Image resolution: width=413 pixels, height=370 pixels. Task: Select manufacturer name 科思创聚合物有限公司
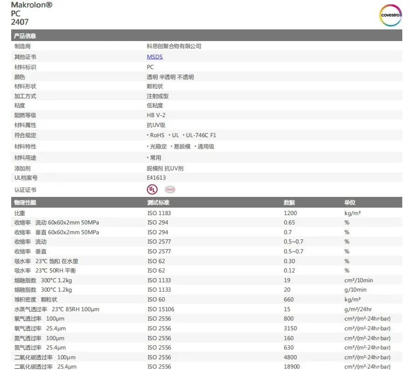click(x=174, y=46)
